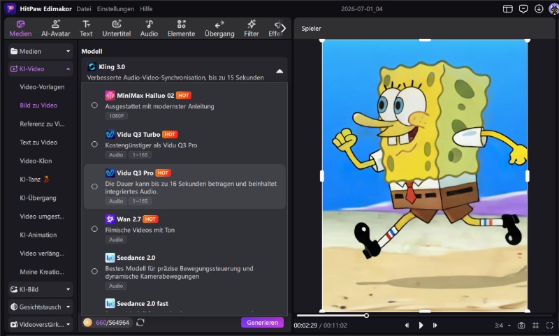Screen dimensions: 559x336
Task: Open KI-Animation in the sidebar
Action: (38, 235)
